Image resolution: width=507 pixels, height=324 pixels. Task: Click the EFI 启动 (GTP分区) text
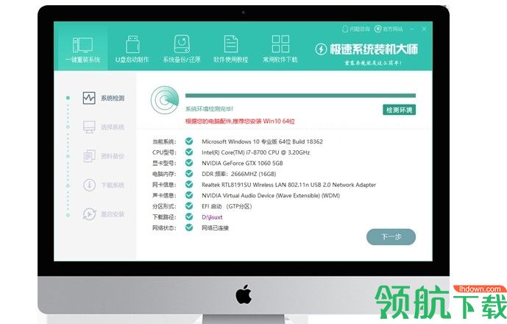pyautogui.click(x=227, y=206)
